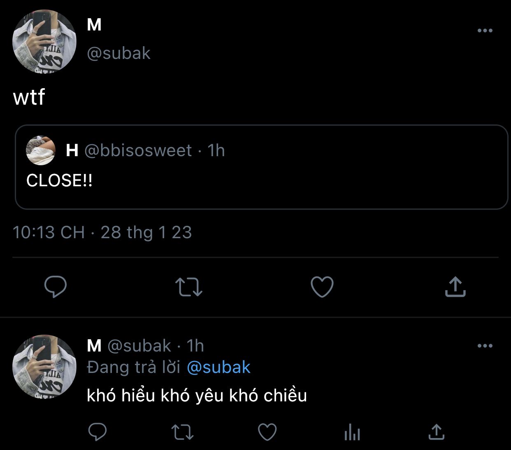Image resolution: width=511 pixels, height=450 pixels.
Task: View analytics for the reply tweet
Action: [x=352, y=433]
